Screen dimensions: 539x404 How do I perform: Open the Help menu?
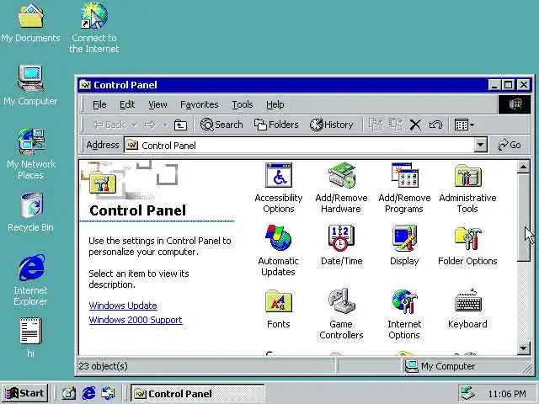(x=275, y=104)
